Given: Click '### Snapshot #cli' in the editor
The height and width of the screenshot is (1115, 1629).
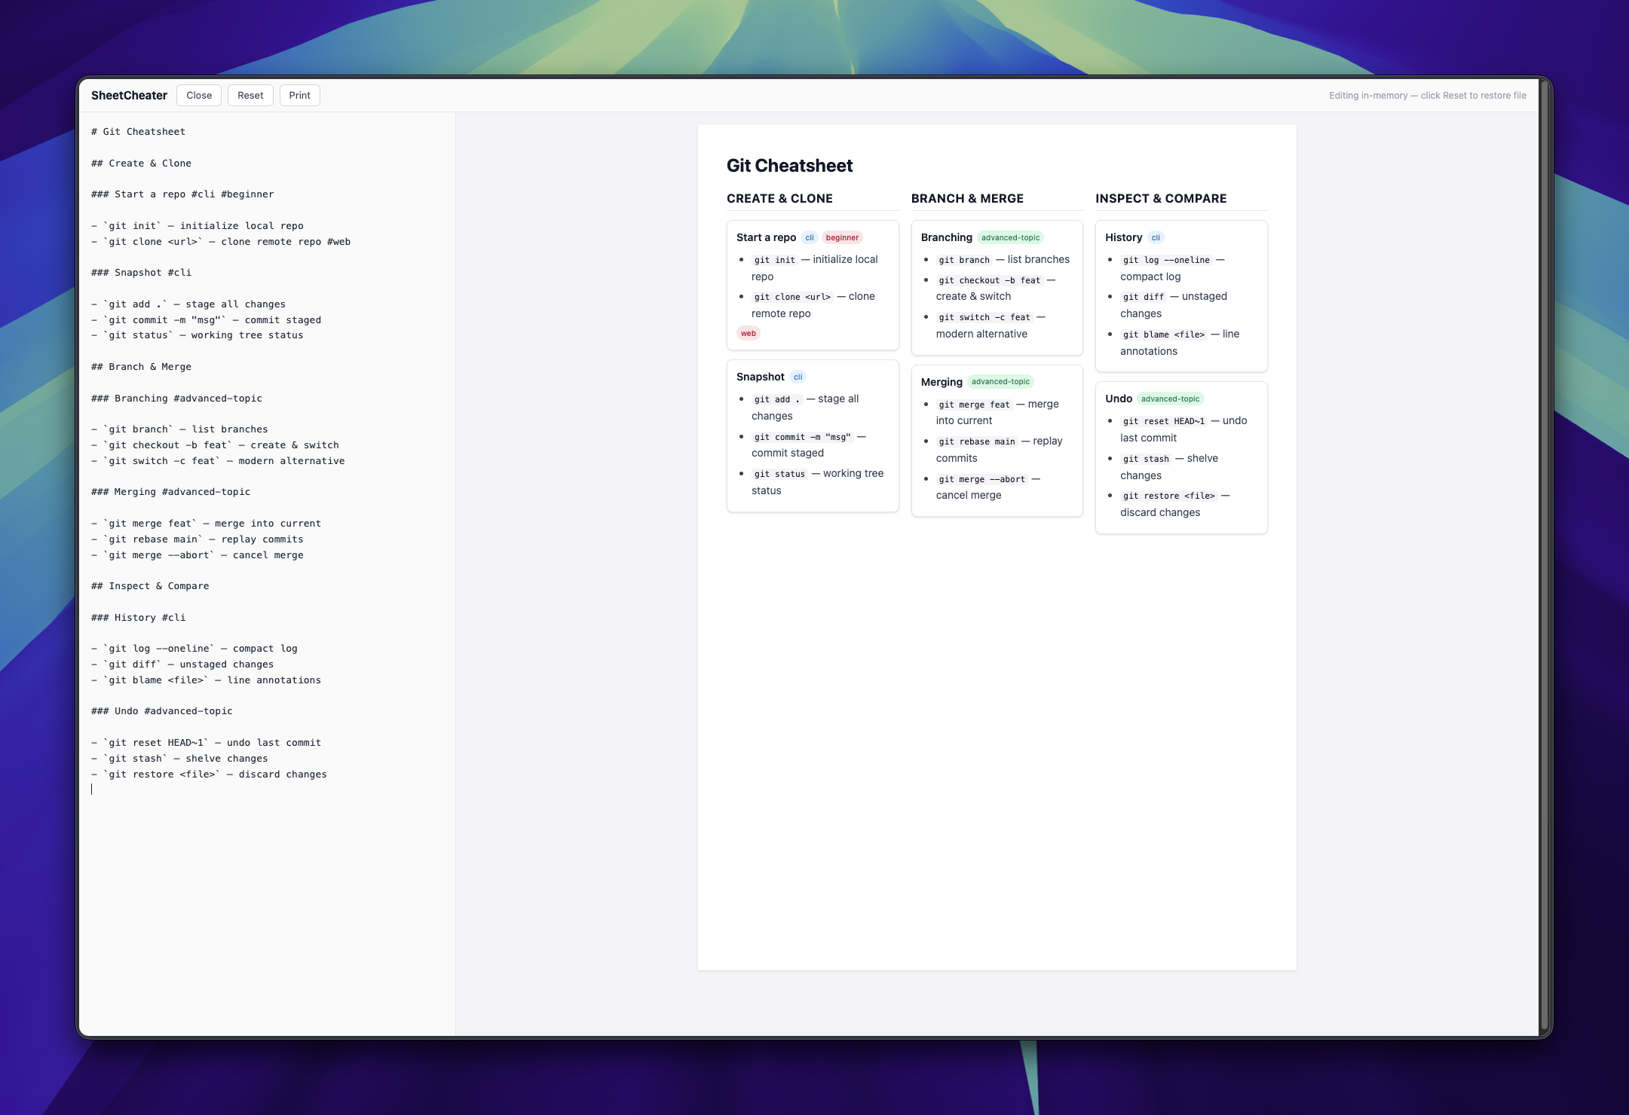Looking at the screenshot, I should click(x=141, y=273).
